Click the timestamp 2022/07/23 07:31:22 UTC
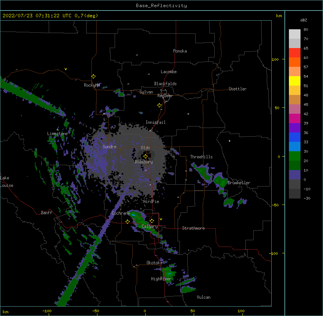This screenshot has height=316, width=323. point(37,16)
